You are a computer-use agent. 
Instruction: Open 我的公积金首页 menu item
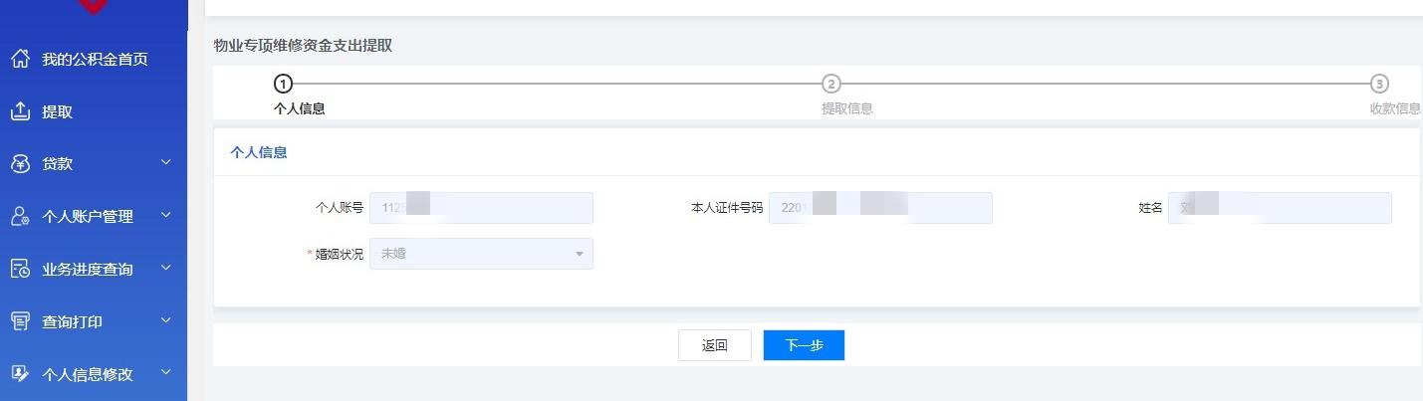coord(95,60)
